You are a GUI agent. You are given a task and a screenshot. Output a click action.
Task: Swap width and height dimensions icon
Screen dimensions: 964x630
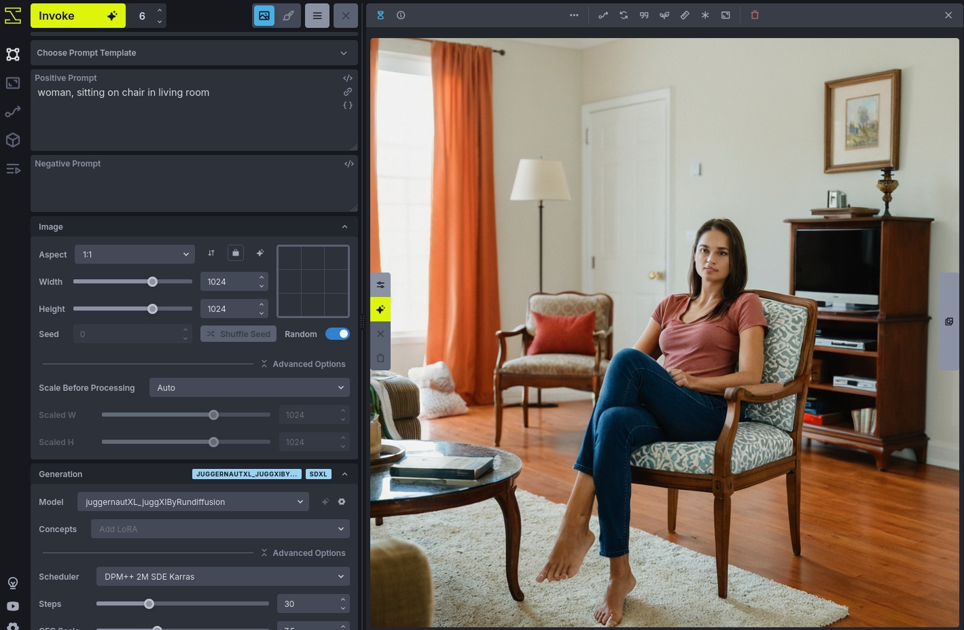coord(211,253)
